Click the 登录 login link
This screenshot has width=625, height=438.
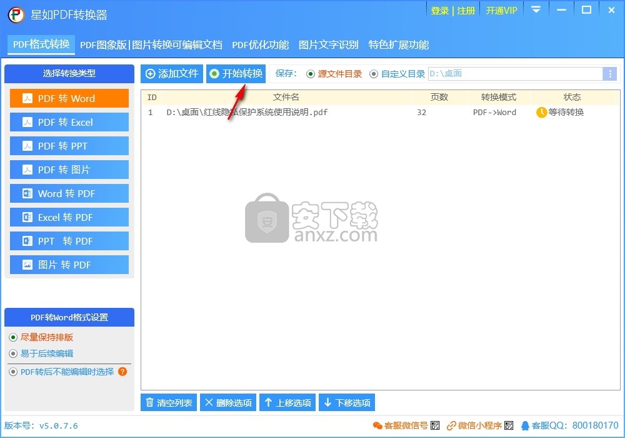439,11
